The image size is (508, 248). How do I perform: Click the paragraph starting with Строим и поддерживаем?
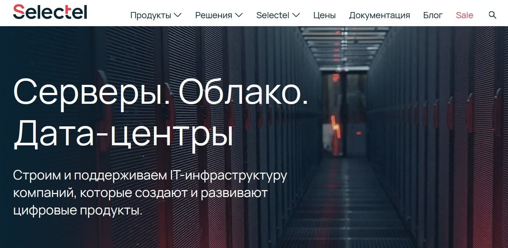click(150, 193)
